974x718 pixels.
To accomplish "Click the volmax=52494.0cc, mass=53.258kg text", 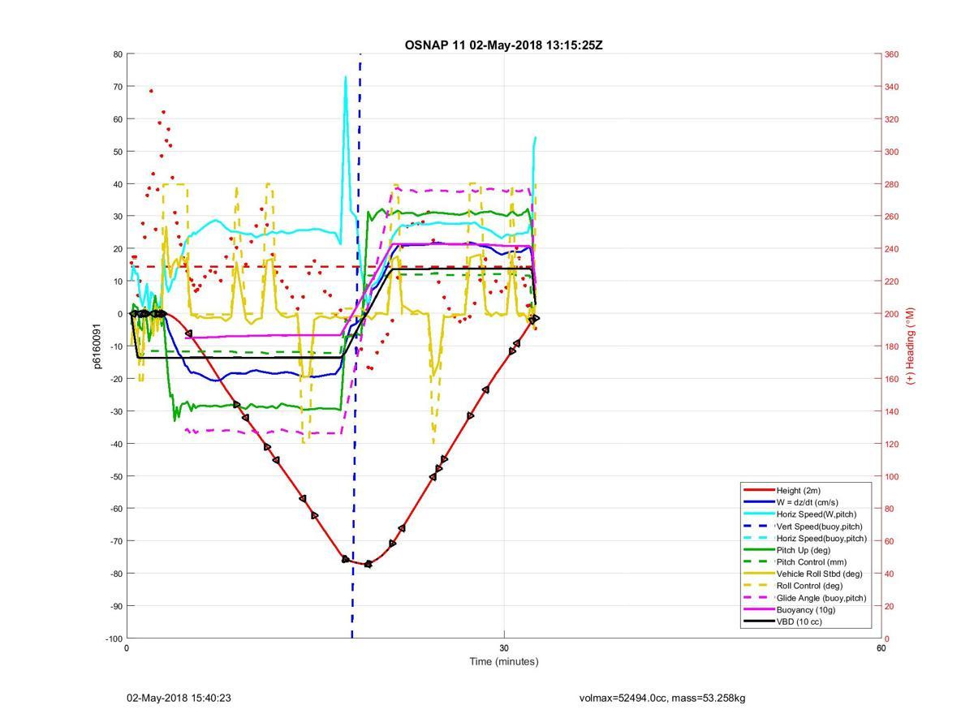I will [662, 698].
